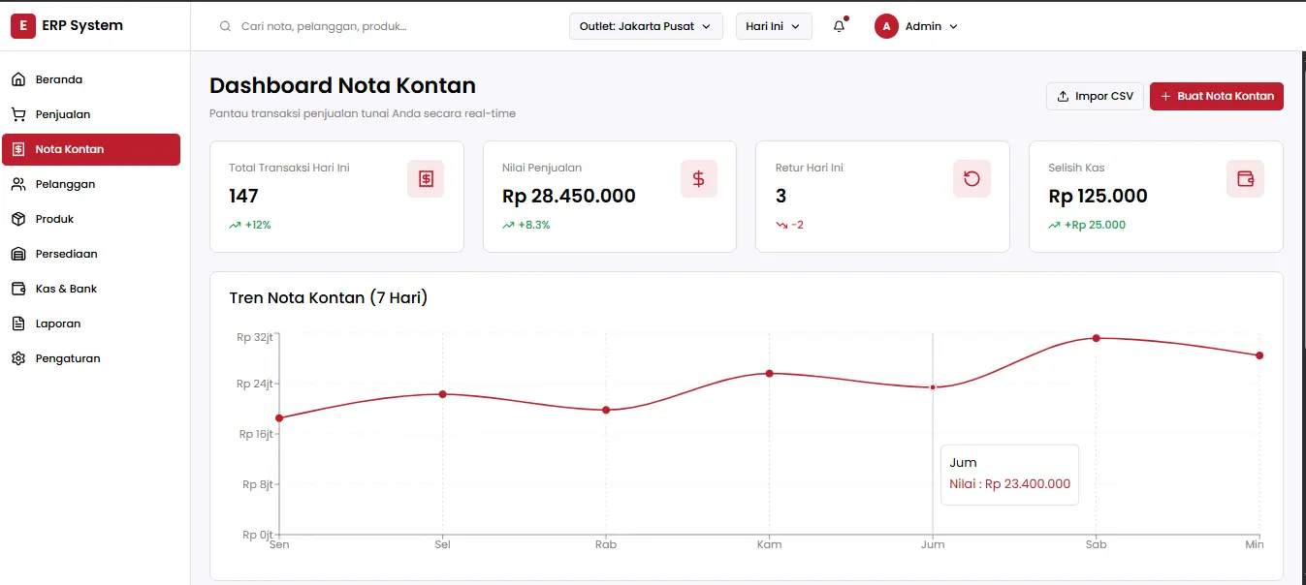
Task: Go to Beranda in the sidebar
Action: [x=59, y=79]
